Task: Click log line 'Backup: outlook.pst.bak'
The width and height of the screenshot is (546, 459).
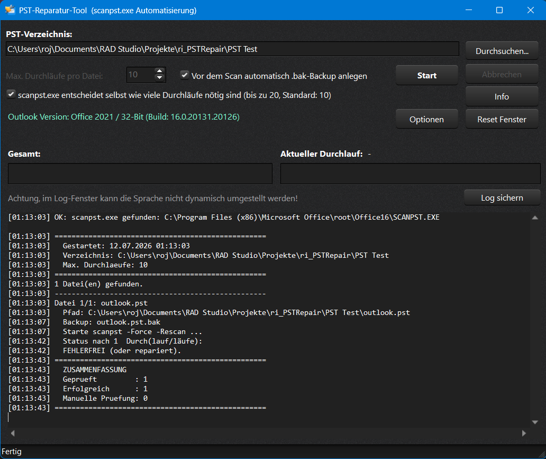Action: click(112, 322)
